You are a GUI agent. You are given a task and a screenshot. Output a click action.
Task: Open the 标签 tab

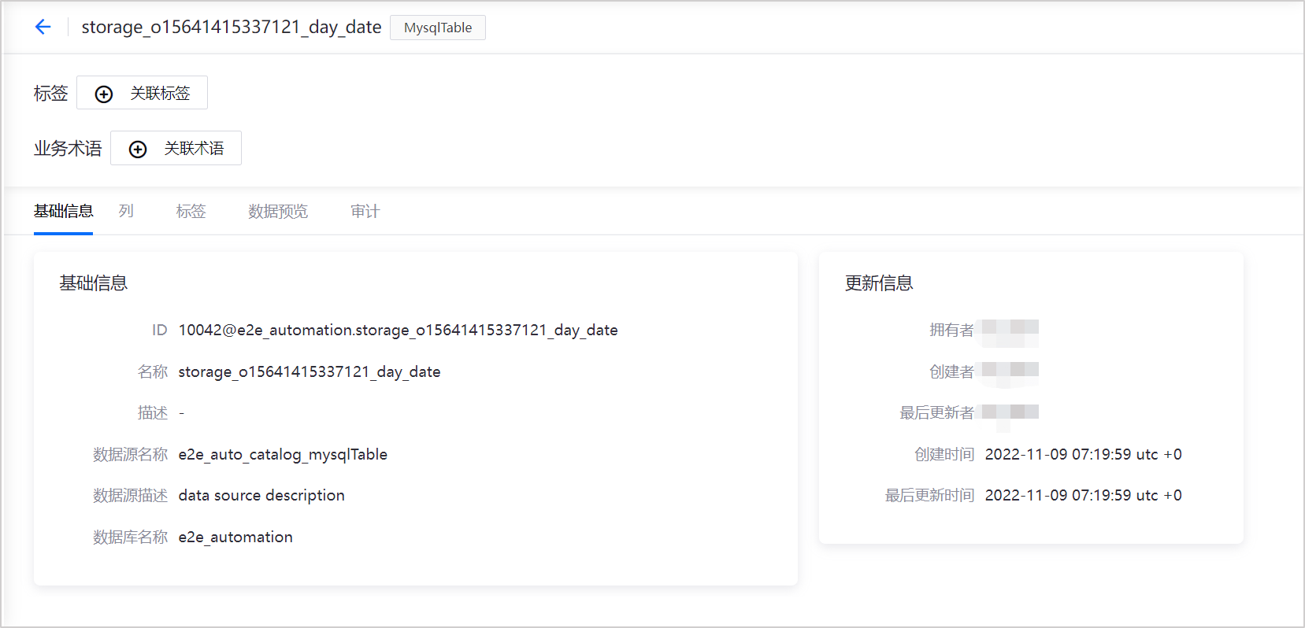[191, 211]
